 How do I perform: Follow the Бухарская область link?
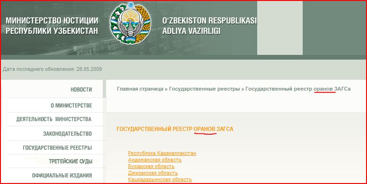tap(151, 167)
